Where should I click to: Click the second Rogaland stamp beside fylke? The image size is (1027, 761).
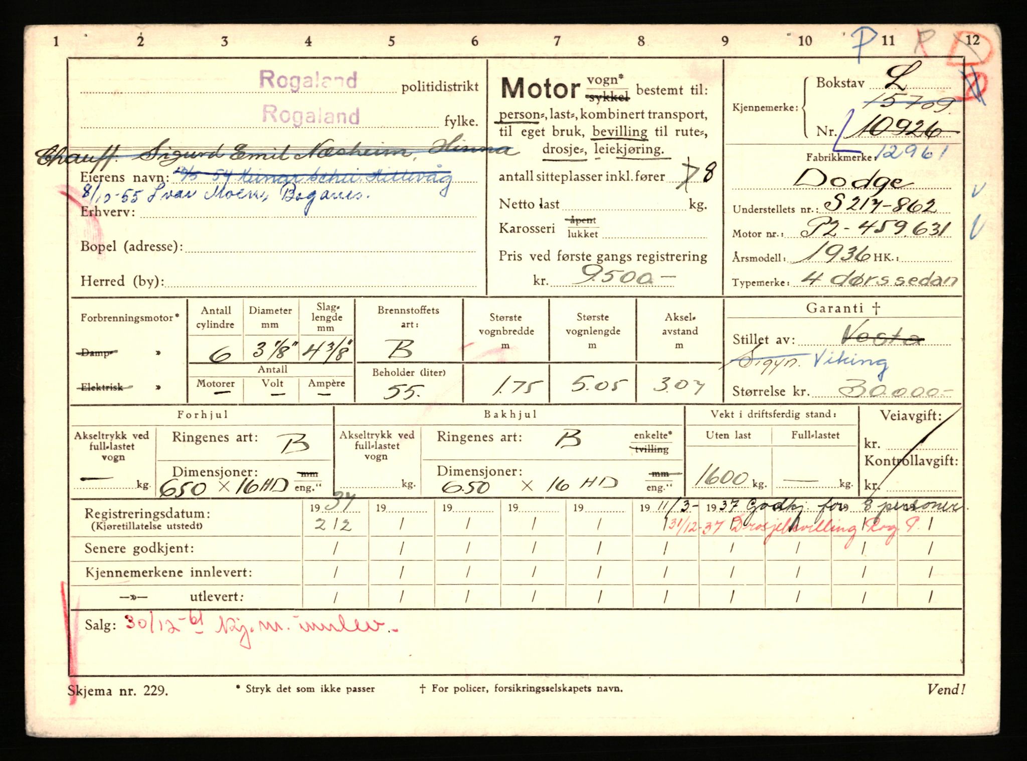point(311,114)
